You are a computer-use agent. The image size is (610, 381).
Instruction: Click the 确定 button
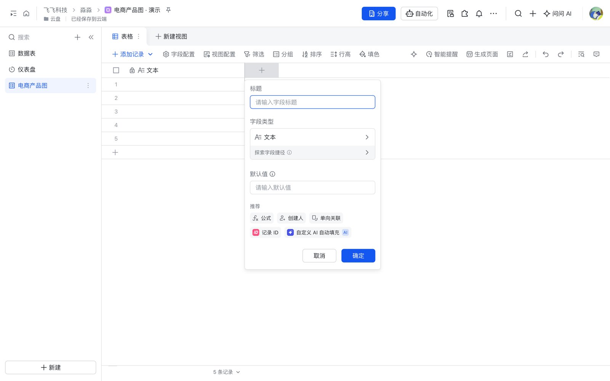(358, 256)
